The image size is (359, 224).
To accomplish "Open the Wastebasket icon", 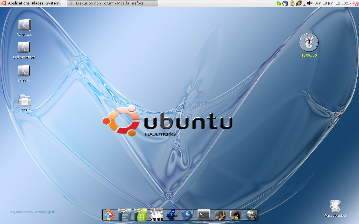I will [x=335, y=206].
